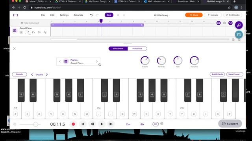252x141 pixels.
Task: Open a new browser tab
Action: (x=235, y=2)
